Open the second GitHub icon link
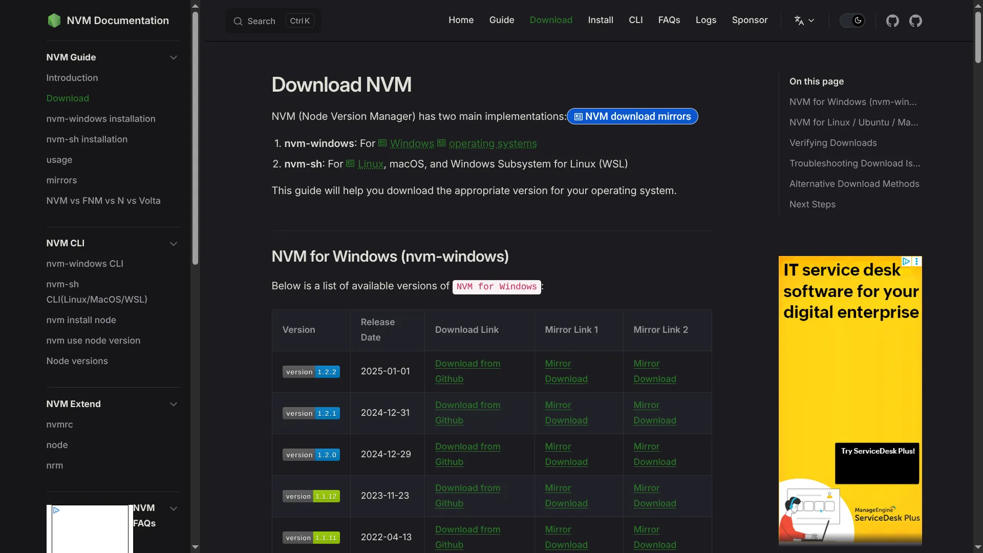 [x=915, y=21]
